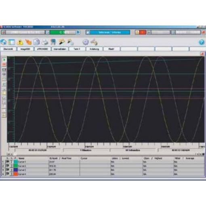Viewport: 206px width, 206px height.
Task: Click the home globe icon in toolbar
Action: pos(4,42)
